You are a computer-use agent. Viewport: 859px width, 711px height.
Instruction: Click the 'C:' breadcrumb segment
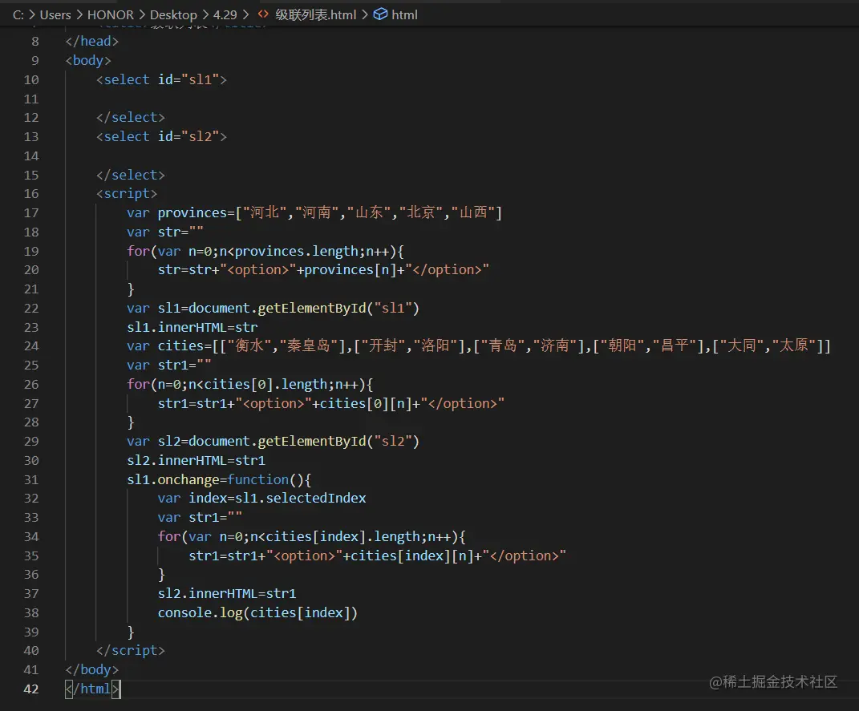(18, 14)
